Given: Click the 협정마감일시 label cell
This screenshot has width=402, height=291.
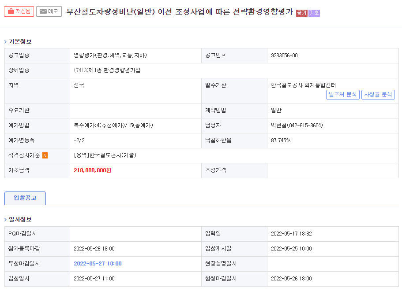Looking at the screenshot, I should pyautogui.click(x=234, y=279).
